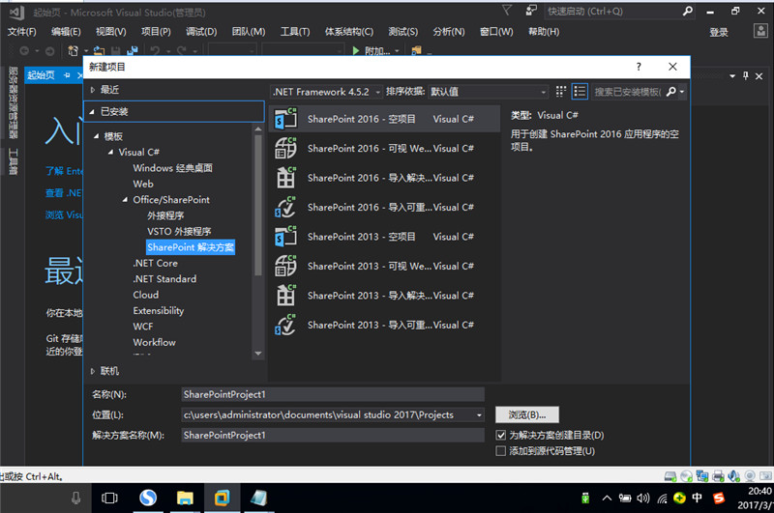Viewport: 774px width, 513px height.
Task: Click the 解决方案名称 field
Action: [333, 435]
